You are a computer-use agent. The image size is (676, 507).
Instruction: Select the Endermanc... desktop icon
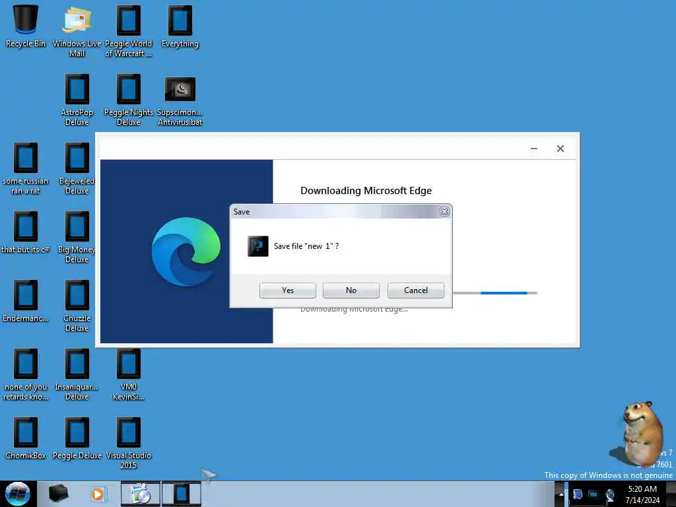[x=26, y=301]
